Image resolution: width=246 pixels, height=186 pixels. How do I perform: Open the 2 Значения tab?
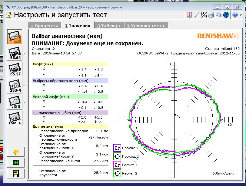[x=78, y=26]
